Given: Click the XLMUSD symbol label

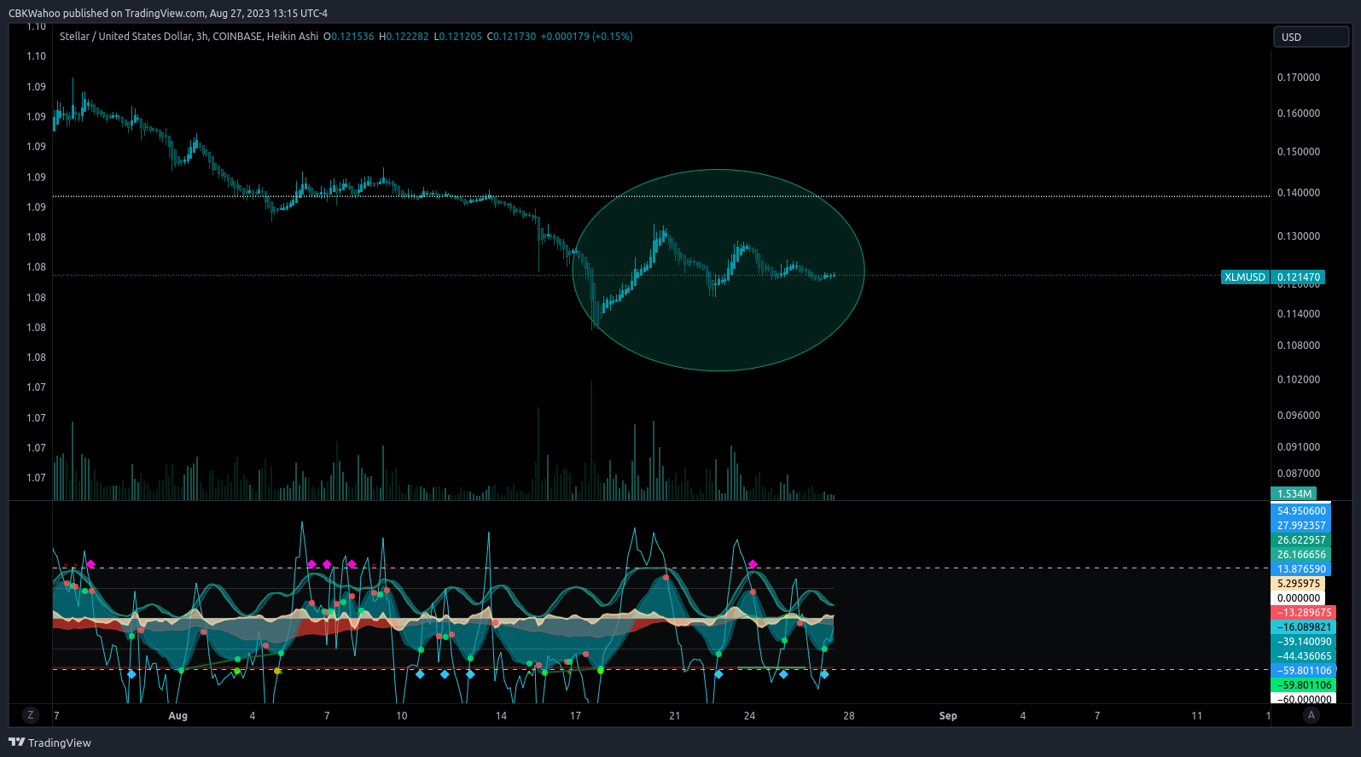Looking at the screenshot, I should pos(1245,277).
